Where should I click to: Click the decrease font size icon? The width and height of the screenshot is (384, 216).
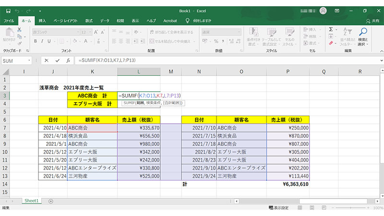[x=103, y=32]
